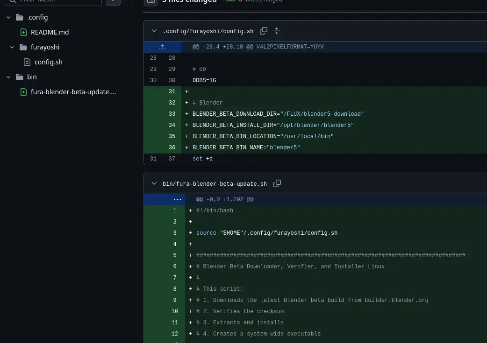
Task: Open the .config/furayoshi/config.sh header link
Action: point(208,31)
